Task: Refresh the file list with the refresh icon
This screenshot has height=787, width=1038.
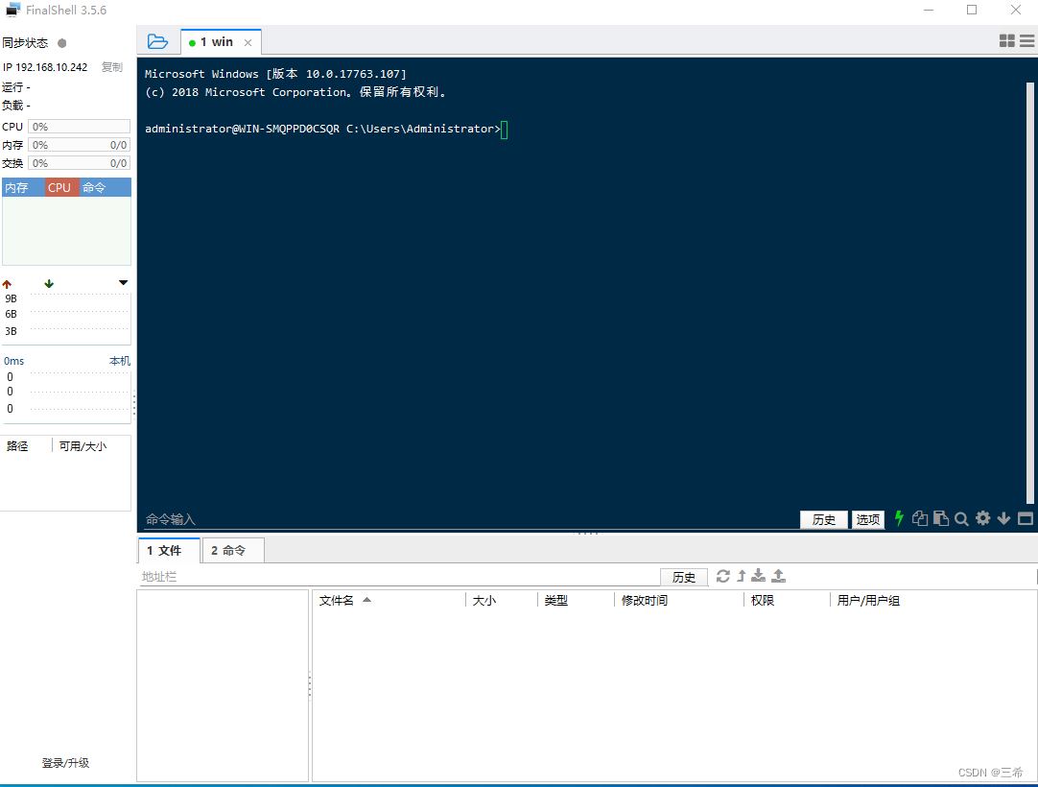Action: tap(723, 576)
